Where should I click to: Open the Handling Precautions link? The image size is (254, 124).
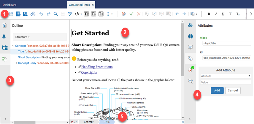[97, 67]
